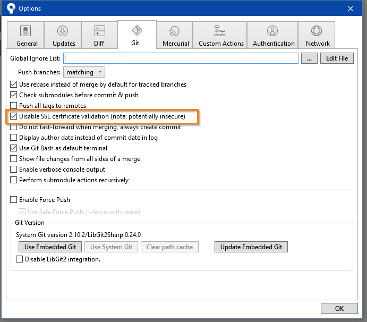Open the Updates tab label

[64, 44]
